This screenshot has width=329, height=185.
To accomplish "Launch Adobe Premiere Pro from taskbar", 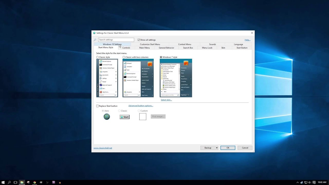I will 54,182.
